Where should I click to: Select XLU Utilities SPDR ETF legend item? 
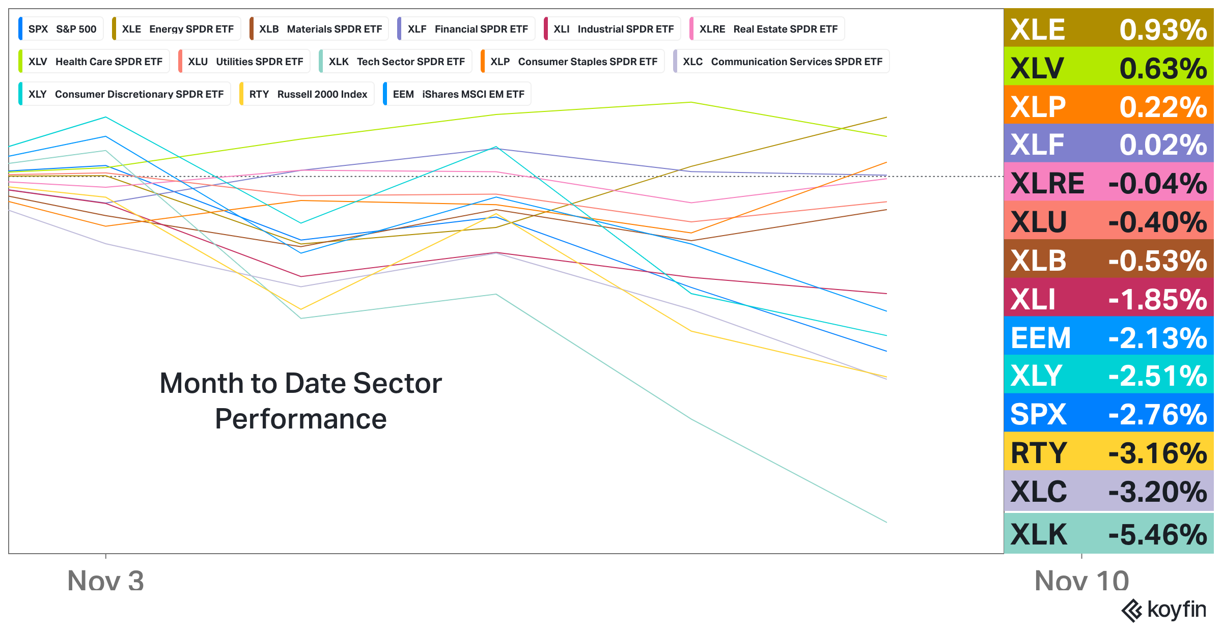point(245,62)
